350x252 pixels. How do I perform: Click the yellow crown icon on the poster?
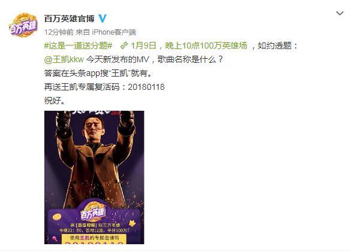click(x=132, y=223)
